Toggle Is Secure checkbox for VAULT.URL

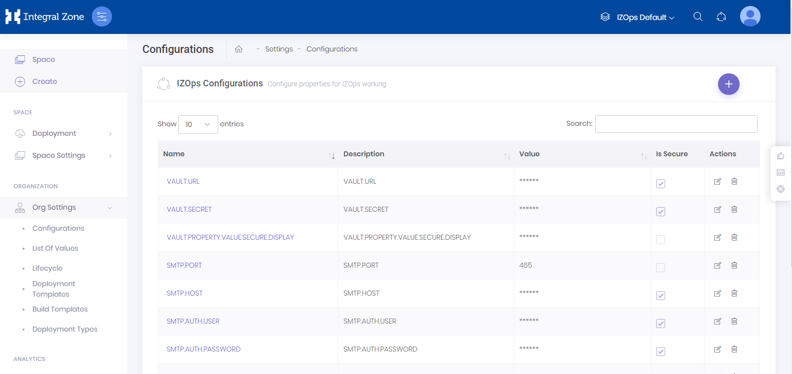[x=661, y=184]
